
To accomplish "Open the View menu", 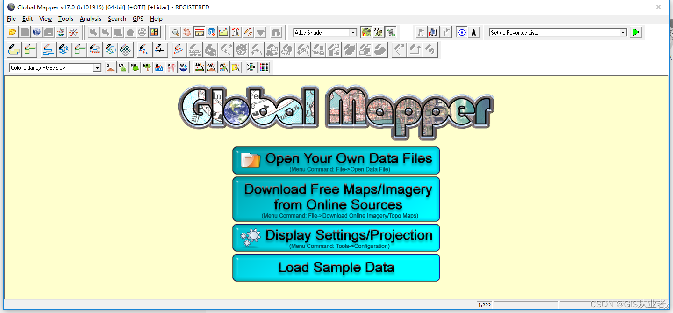I will (x=46, y=19).
